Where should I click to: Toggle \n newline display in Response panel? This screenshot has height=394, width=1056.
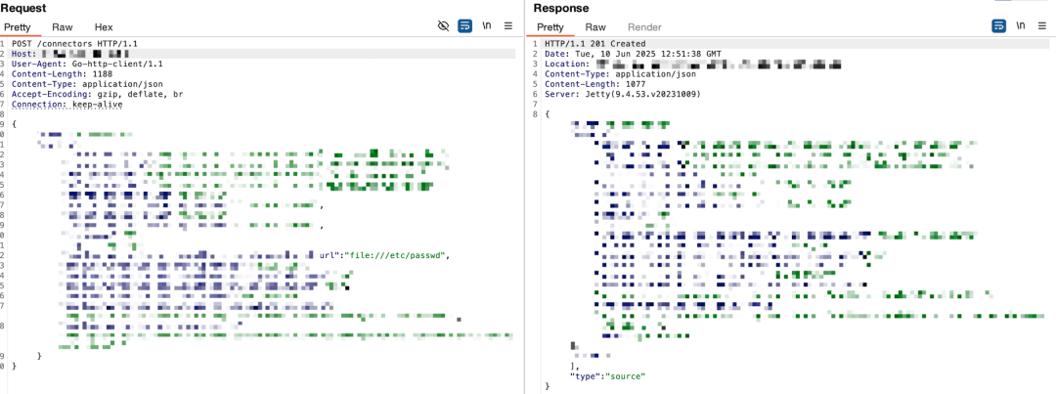(x=1021, y=26)
